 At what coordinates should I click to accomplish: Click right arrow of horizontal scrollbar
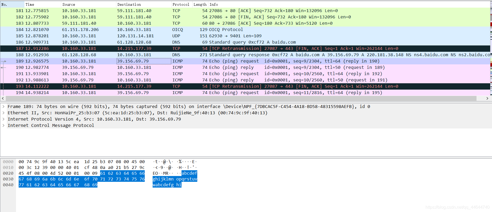(487, 98)
